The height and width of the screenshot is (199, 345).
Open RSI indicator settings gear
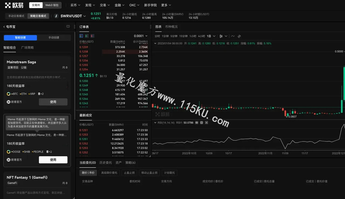[201, 123]
